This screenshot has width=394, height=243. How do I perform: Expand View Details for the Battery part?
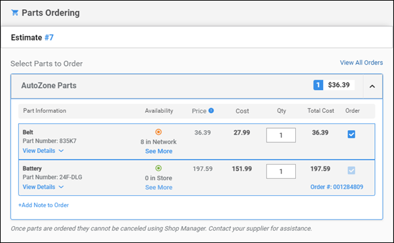point(43,187)
